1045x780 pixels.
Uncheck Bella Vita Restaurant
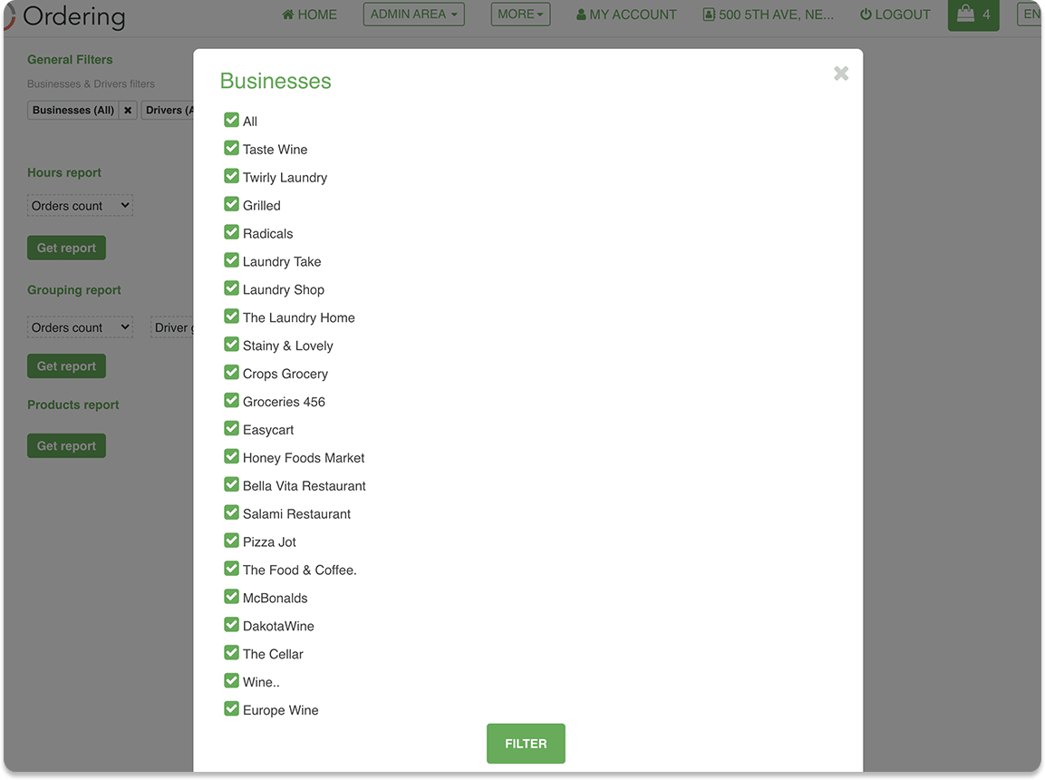click(x=231, y=484)
